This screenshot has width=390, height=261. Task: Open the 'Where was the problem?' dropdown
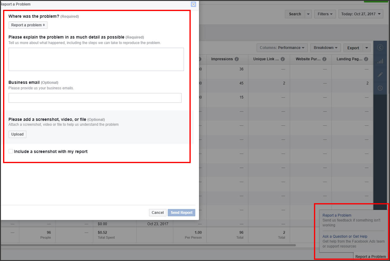pos(28,25)
